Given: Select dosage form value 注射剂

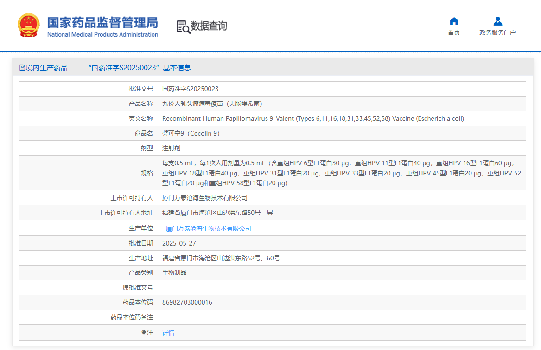Looking at the screenshot, I should 172,148.
